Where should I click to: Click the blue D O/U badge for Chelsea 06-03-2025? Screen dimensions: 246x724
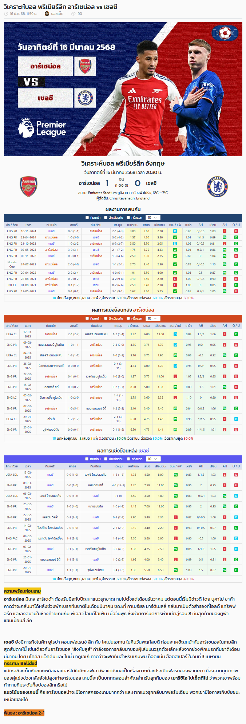236,496
